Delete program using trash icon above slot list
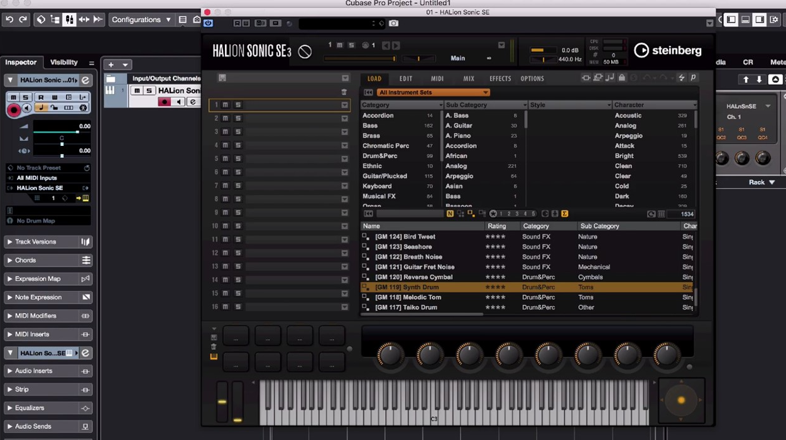Viewport: 786px width, 440px height. (x=344, y=92)
